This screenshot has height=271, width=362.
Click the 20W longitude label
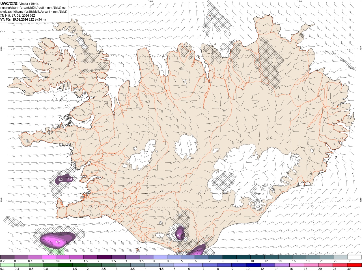(150, 1)
